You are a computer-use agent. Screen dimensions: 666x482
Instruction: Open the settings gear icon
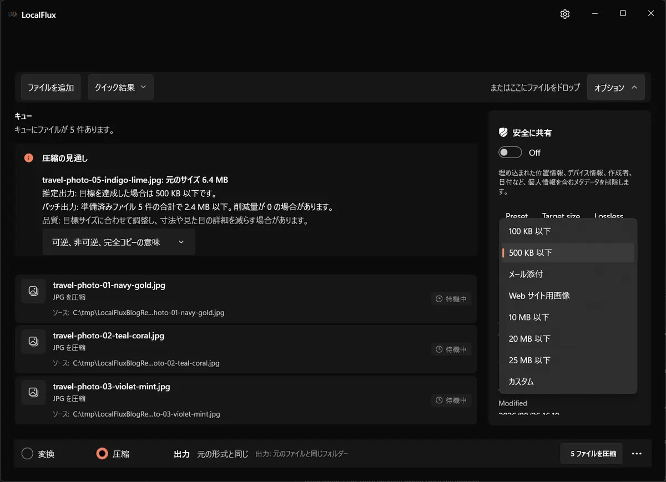click(x=565, y=14)
